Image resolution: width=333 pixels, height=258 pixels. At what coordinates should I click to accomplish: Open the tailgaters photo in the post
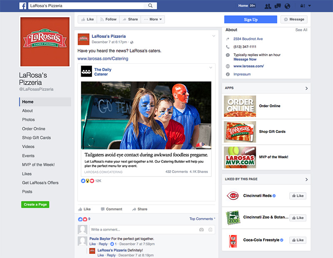click(146, 115)
